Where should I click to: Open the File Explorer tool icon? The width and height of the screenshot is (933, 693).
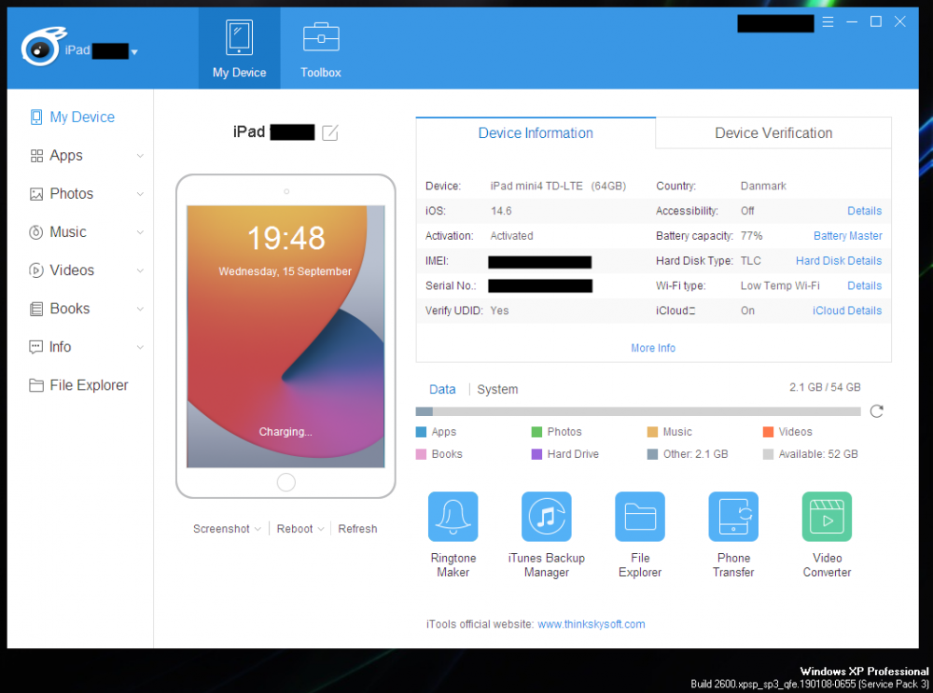(640, 518)
